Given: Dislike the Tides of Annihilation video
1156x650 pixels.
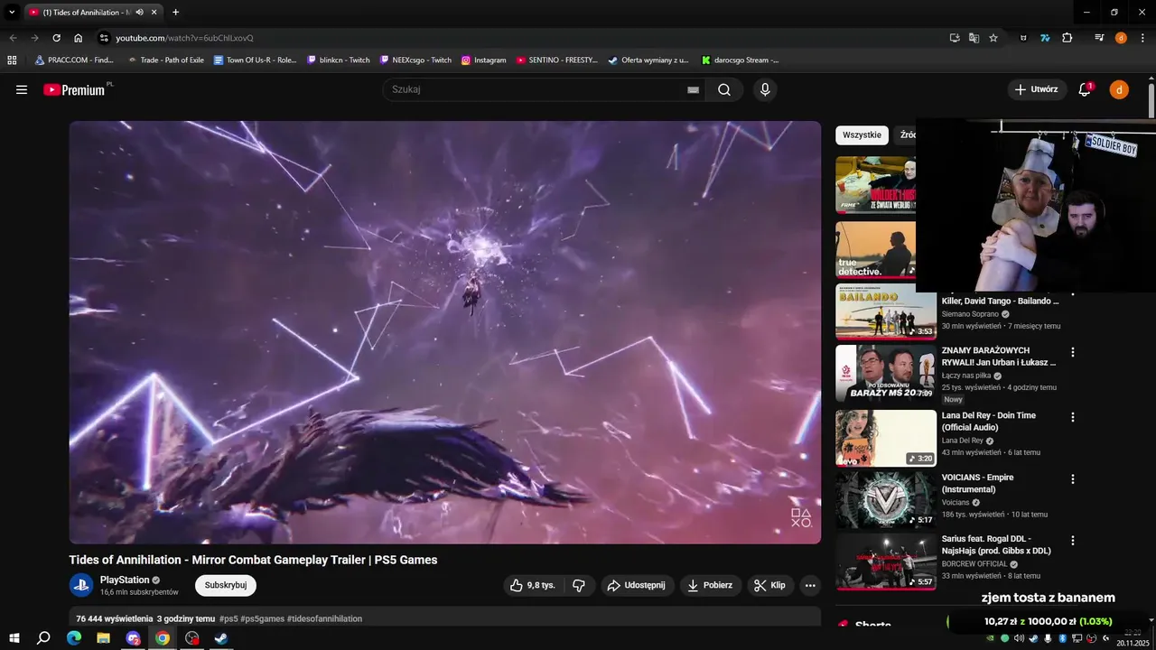Looking at the screenshot, I should click(x=579, y=585).
